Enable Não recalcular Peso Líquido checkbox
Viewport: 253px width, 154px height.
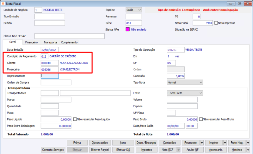pyautogui.click(x=75, y=119)
